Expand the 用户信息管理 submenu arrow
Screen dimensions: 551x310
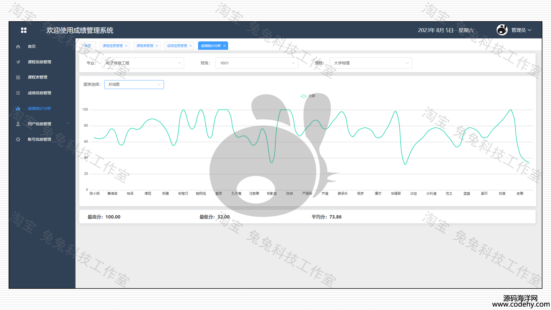click(x=68, y=124)
